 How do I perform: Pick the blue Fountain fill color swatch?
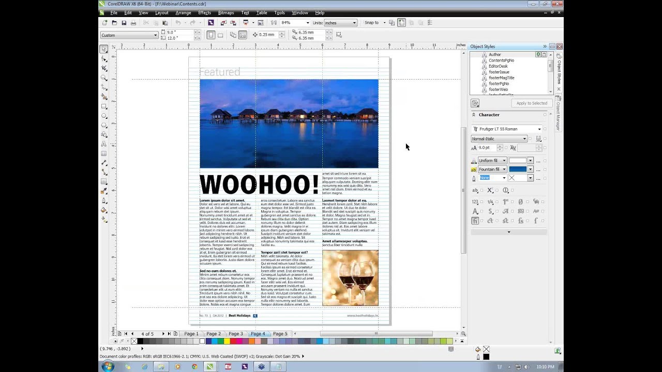pyautogui.click(x=518, y=169)
